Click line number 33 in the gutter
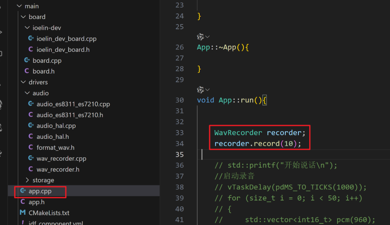This screenshot has height=225, width=390. click(180, 133)
